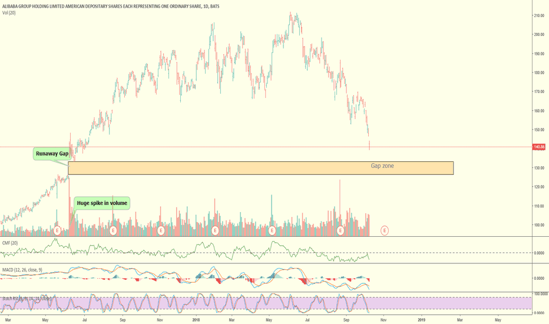Click the '110.00' price axis label
Screen dimensions: 549x324
(539, 206)
